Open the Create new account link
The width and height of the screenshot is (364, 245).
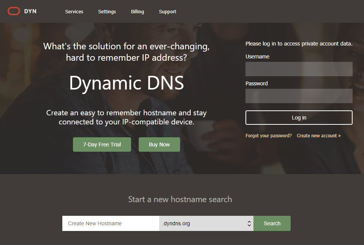point(318,136)
